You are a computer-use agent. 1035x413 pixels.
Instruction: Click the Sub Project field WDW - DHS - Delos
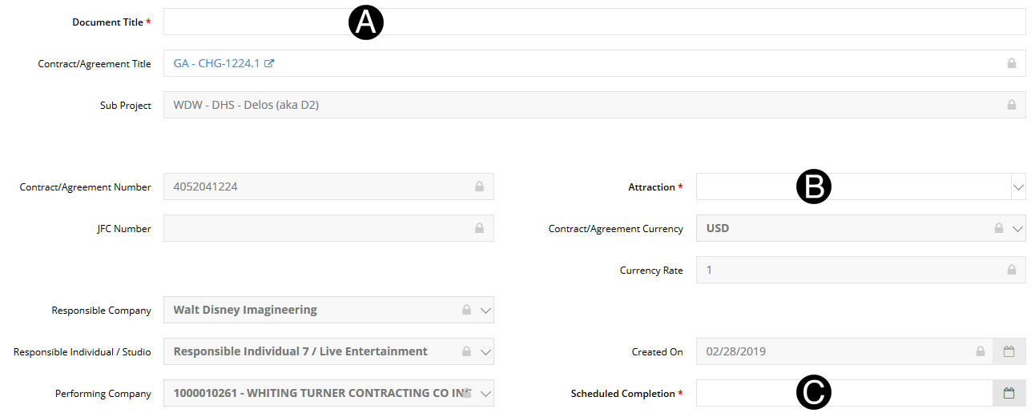pos(561,105)
